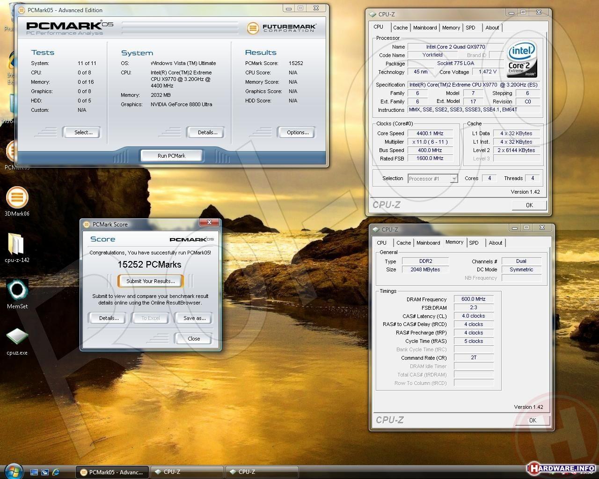The height and width of the screenshot is (479, 599).
Task: Click the Level 2 cache 2 x 6144 KBytes field
Action: 516,150
